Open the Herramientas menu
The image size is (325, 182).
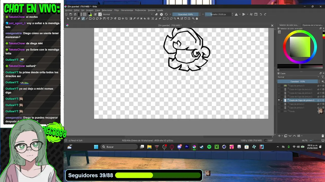(x=127, y=10)
